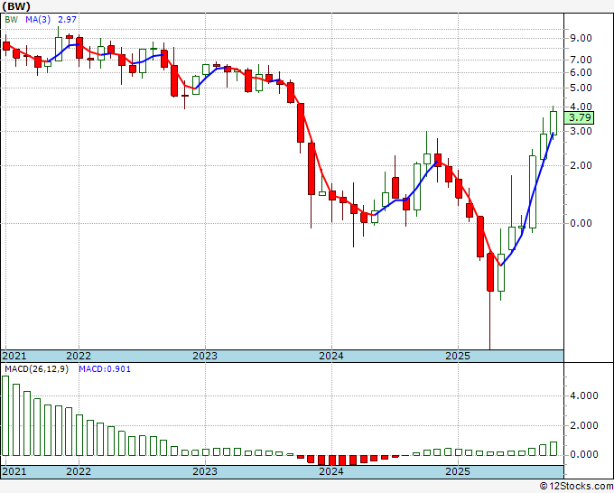Click 2023 on the MACD timeline

point(205,471)
